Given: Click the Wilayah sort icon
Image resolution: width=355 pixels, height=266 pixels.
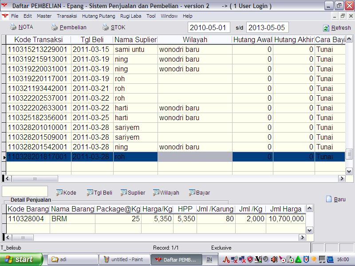Looking at the screenshot, I should point(156,192).
